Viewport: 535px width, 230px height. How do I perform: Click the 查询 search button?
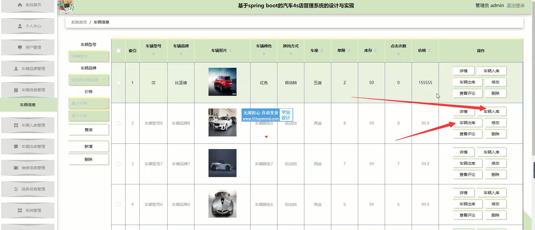tap(88, 130)
